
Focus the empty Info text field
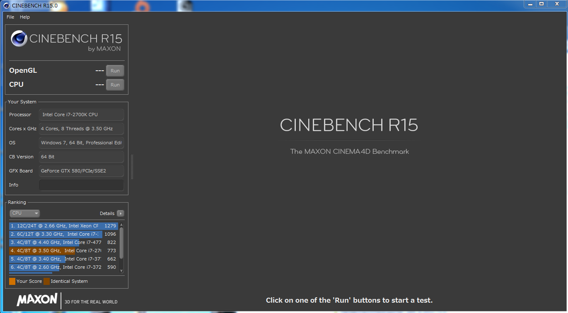click(x=82, y=185)
